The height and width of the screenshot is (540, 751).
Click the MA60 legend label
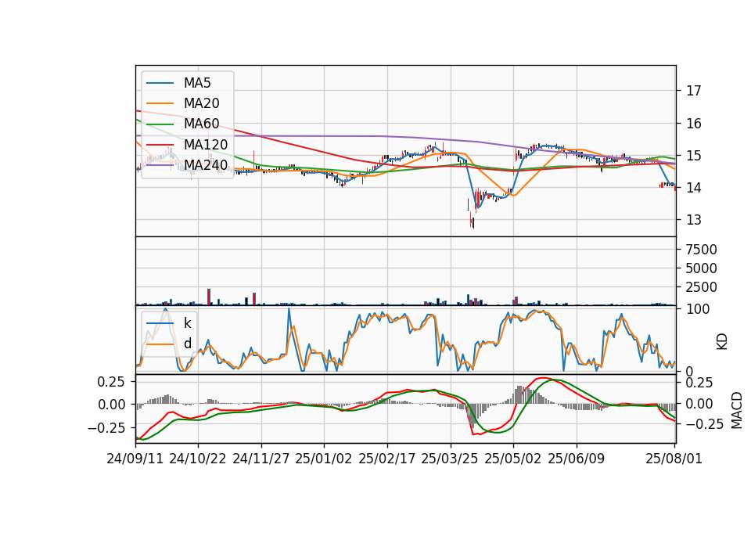click(x=201, y=124)
